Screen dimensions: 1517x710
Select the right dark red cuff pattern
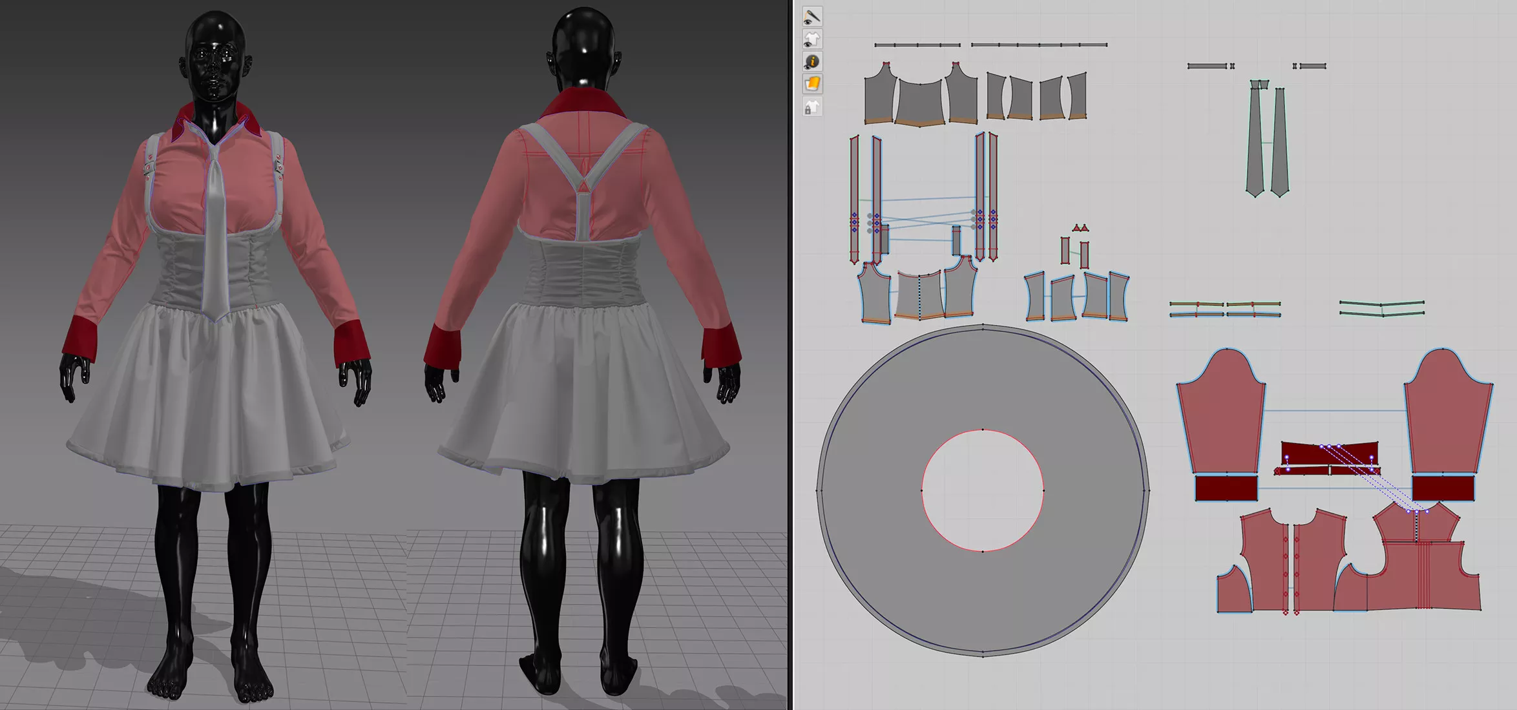(1443, 488)
